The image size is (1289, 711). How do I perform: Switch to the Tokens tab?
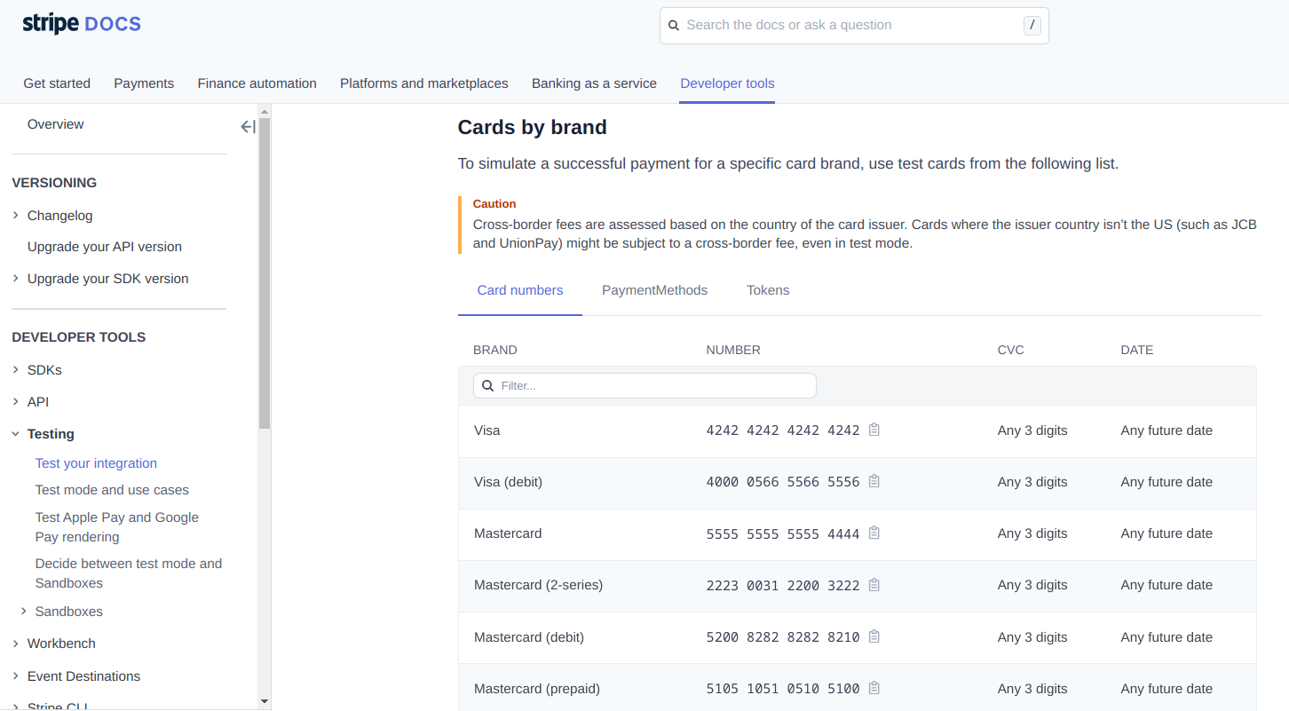(x=768, y=290)
